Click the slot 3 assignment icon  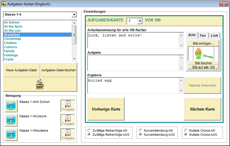[11, 135]
